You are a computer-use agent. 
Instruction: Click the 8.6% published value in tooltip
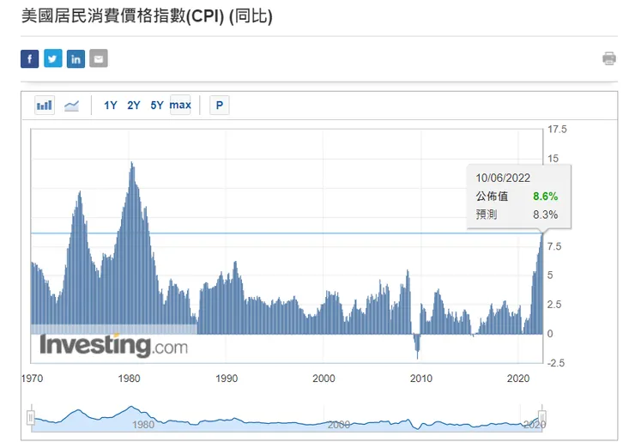(x=545, y=197)
